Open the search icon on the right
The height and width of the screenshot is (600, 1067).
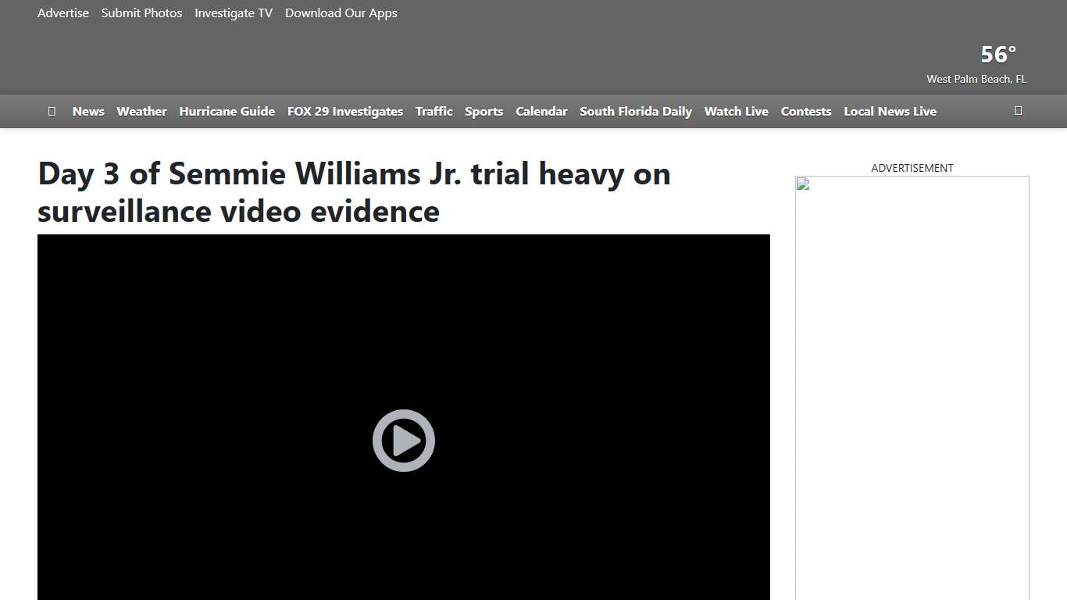coord(1018,111)
